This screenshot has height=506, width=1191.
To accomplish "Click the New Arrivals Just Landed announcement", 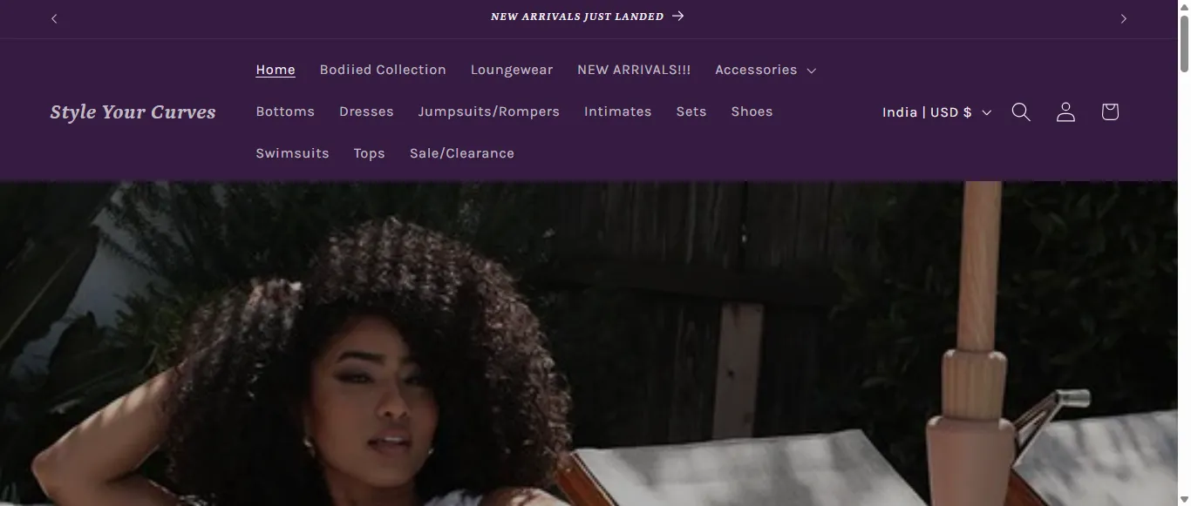I will [587, 17].
